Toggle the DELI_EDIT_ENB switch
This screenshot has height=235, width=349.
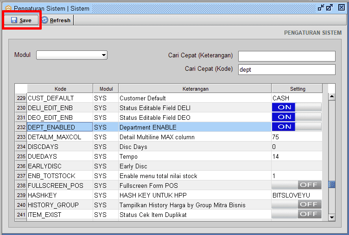click(x=297, y=107)
